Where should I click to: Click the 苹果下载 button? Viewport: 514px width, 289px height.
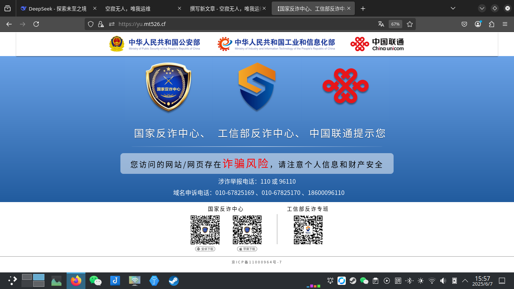point(247,249)
